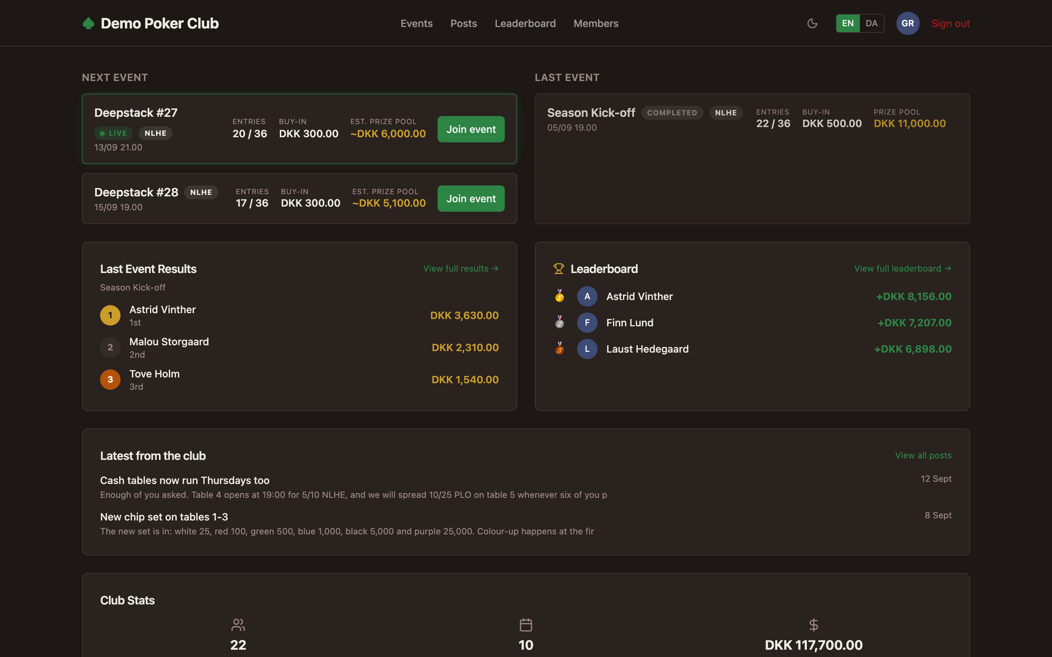Click the DKK 1,540.00 prize amount
Viewport: 1052px width, 657px height.
point(465,379)
